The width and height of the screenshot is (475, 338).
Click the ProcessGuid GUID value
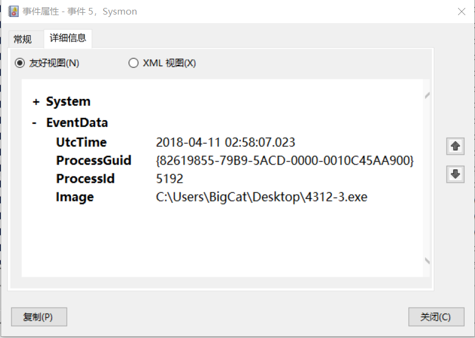pos(285,161)
